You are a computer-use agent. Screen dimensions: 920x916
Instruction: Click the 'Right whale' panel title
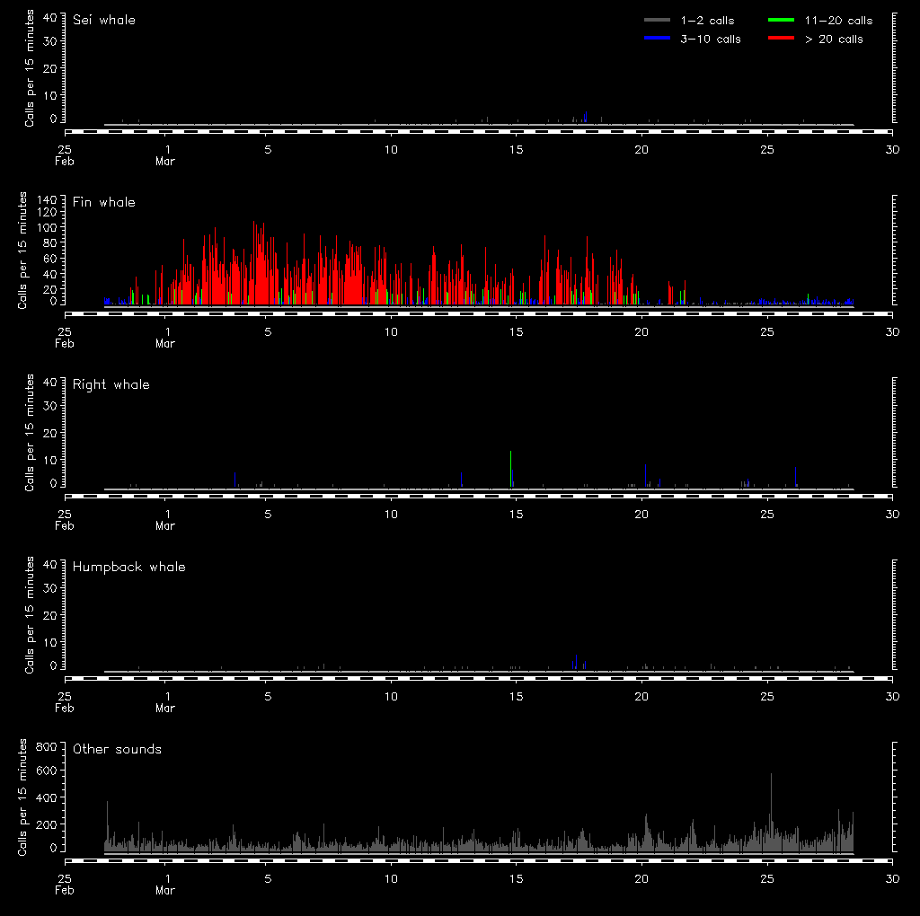coord(111,384)
